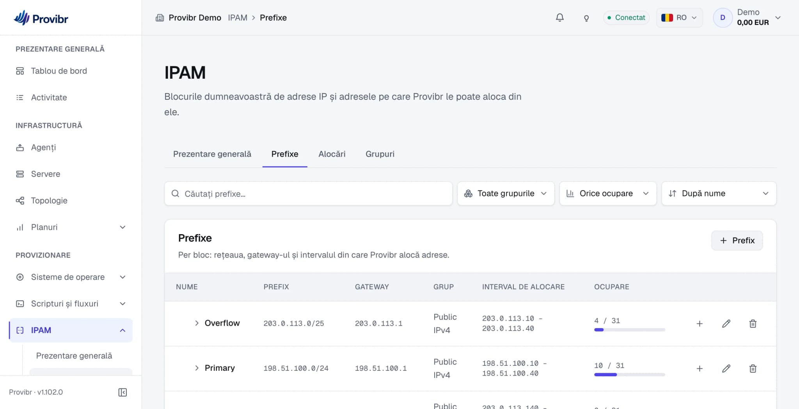Open the Demo account menu
Screen dimensions: 799x409
point(747,18)
